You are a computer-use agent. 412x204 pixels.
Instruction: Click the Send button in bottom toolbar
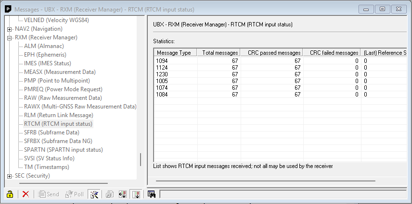(x=48, y=194)
